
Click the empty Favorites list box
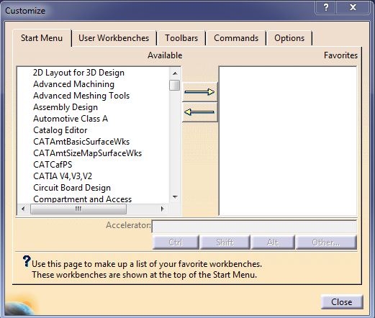tap(288, 141)
